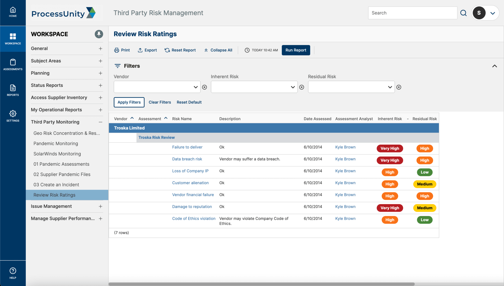Unpin the Workspace panel
This screenshot has height=286, width=504.
click(x=99, y=34)
